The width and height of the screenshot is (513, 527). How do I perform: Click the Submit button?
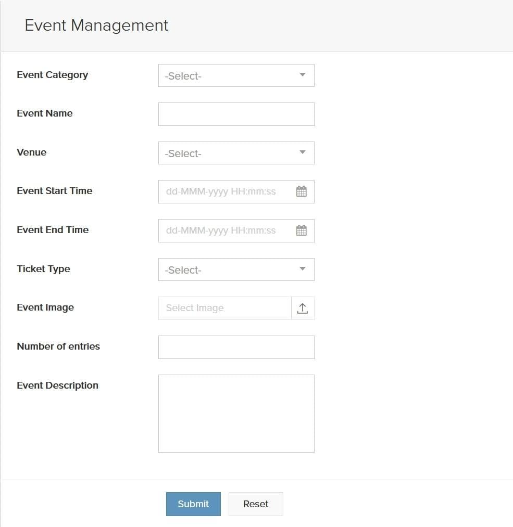(x=193, y=504)
